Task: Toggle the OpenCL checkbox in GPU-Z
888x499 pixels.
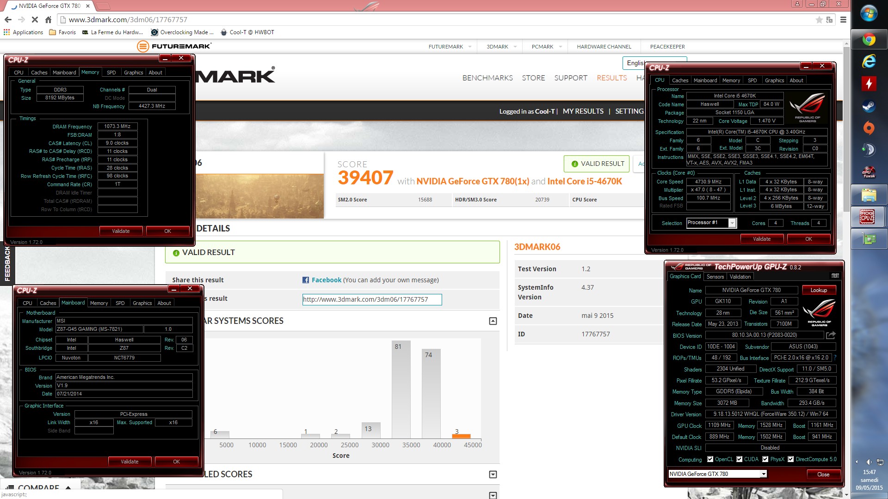Action: pyautogui.click(x=710, y=459)
